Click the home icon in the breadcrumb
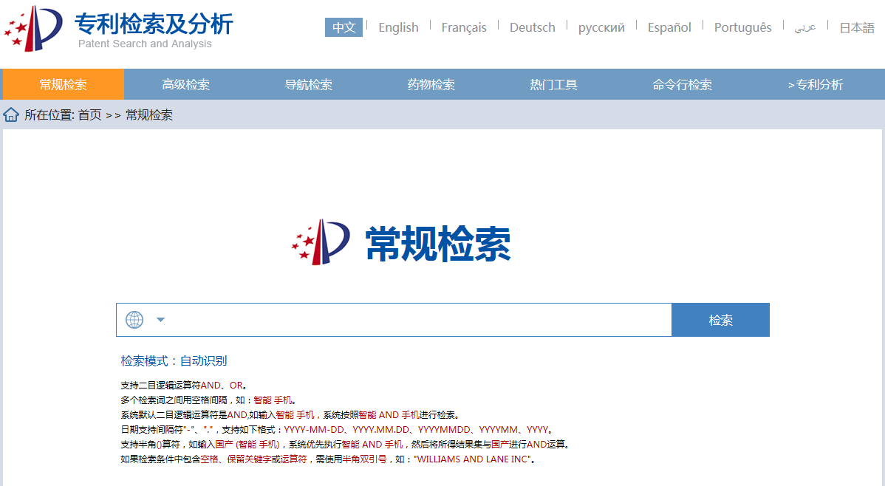The image size is (885, 486). [x=11, y=115]
